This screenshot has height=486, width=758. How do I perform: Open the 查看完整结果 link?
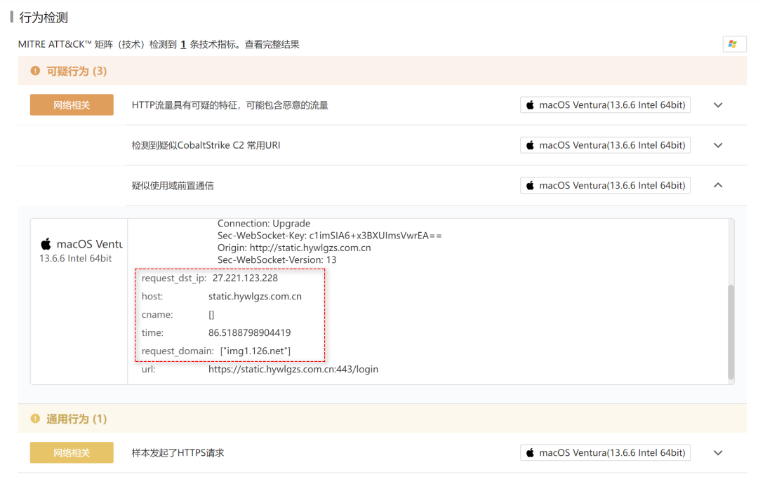[x=272, y=44]
